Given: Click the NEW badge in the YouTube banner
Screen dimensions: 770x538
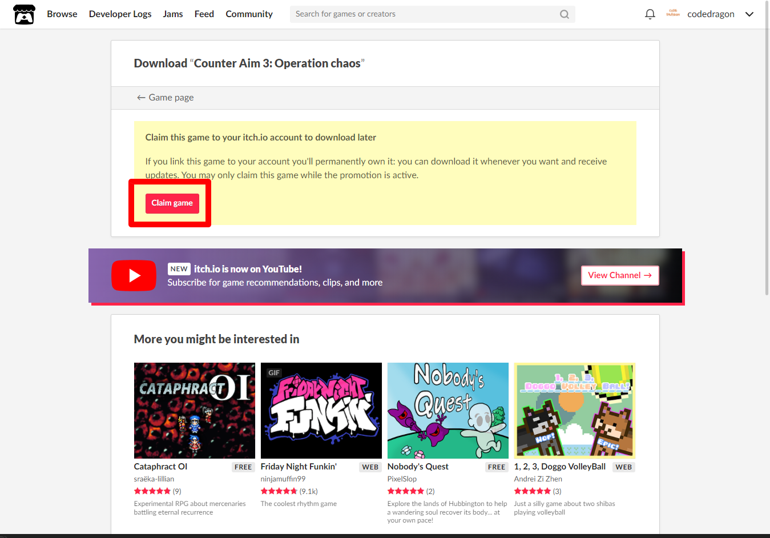Looking at the screenshot, I should [179, 269].
